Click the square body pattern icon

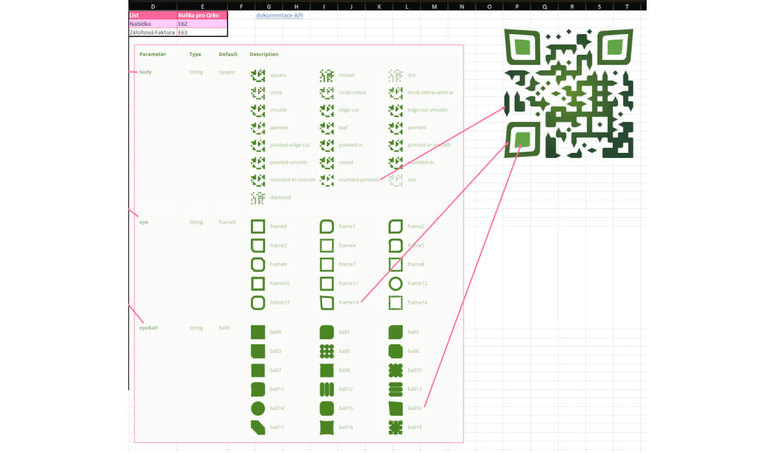258,75
